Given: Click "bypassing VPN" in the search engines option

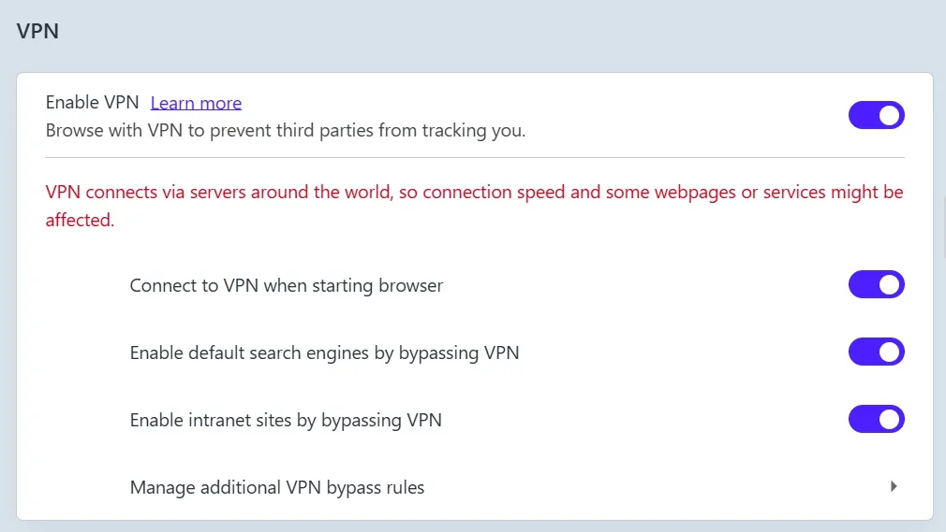Looking at the screenshot, I should tap(459, 352).
